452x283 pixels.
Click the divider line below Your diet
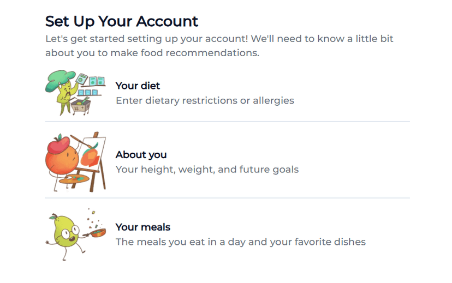227,122
